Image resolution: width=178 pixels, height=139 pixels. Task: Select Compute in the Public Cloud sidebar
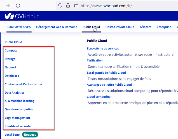tap(11, 51)
